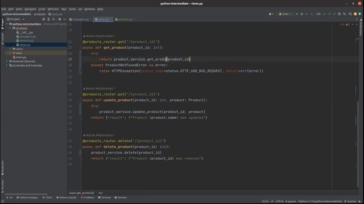Click Collapse All icon in Project panel
This screenshot has width=364, height=204.
click(53, 19)
